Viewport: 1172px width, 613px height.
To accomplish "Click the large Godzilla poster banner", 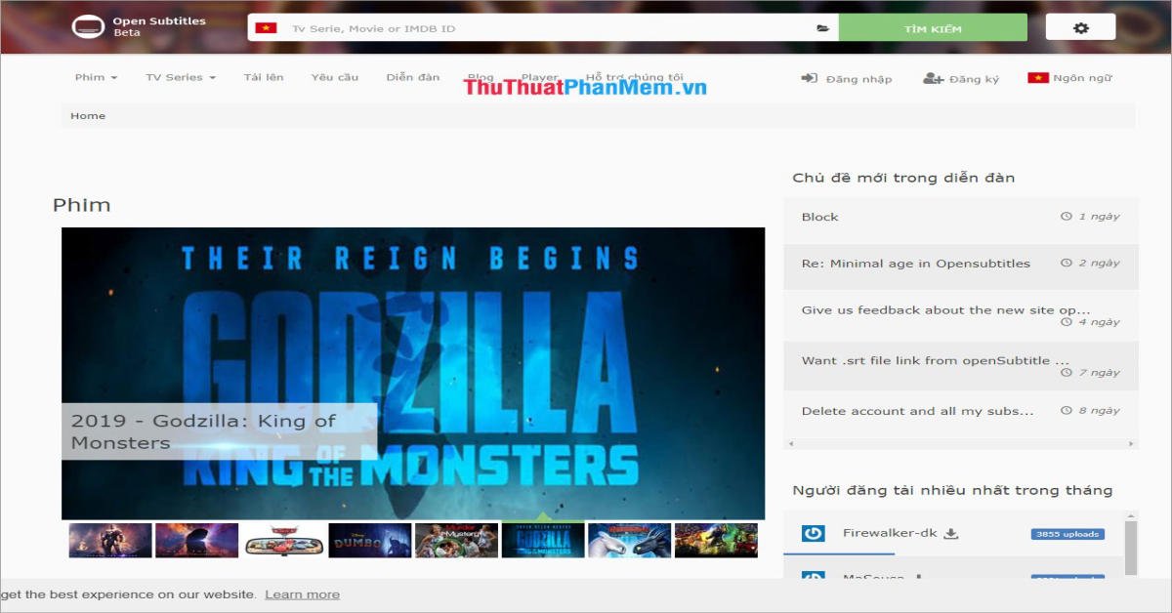I will tap(413, 374).
